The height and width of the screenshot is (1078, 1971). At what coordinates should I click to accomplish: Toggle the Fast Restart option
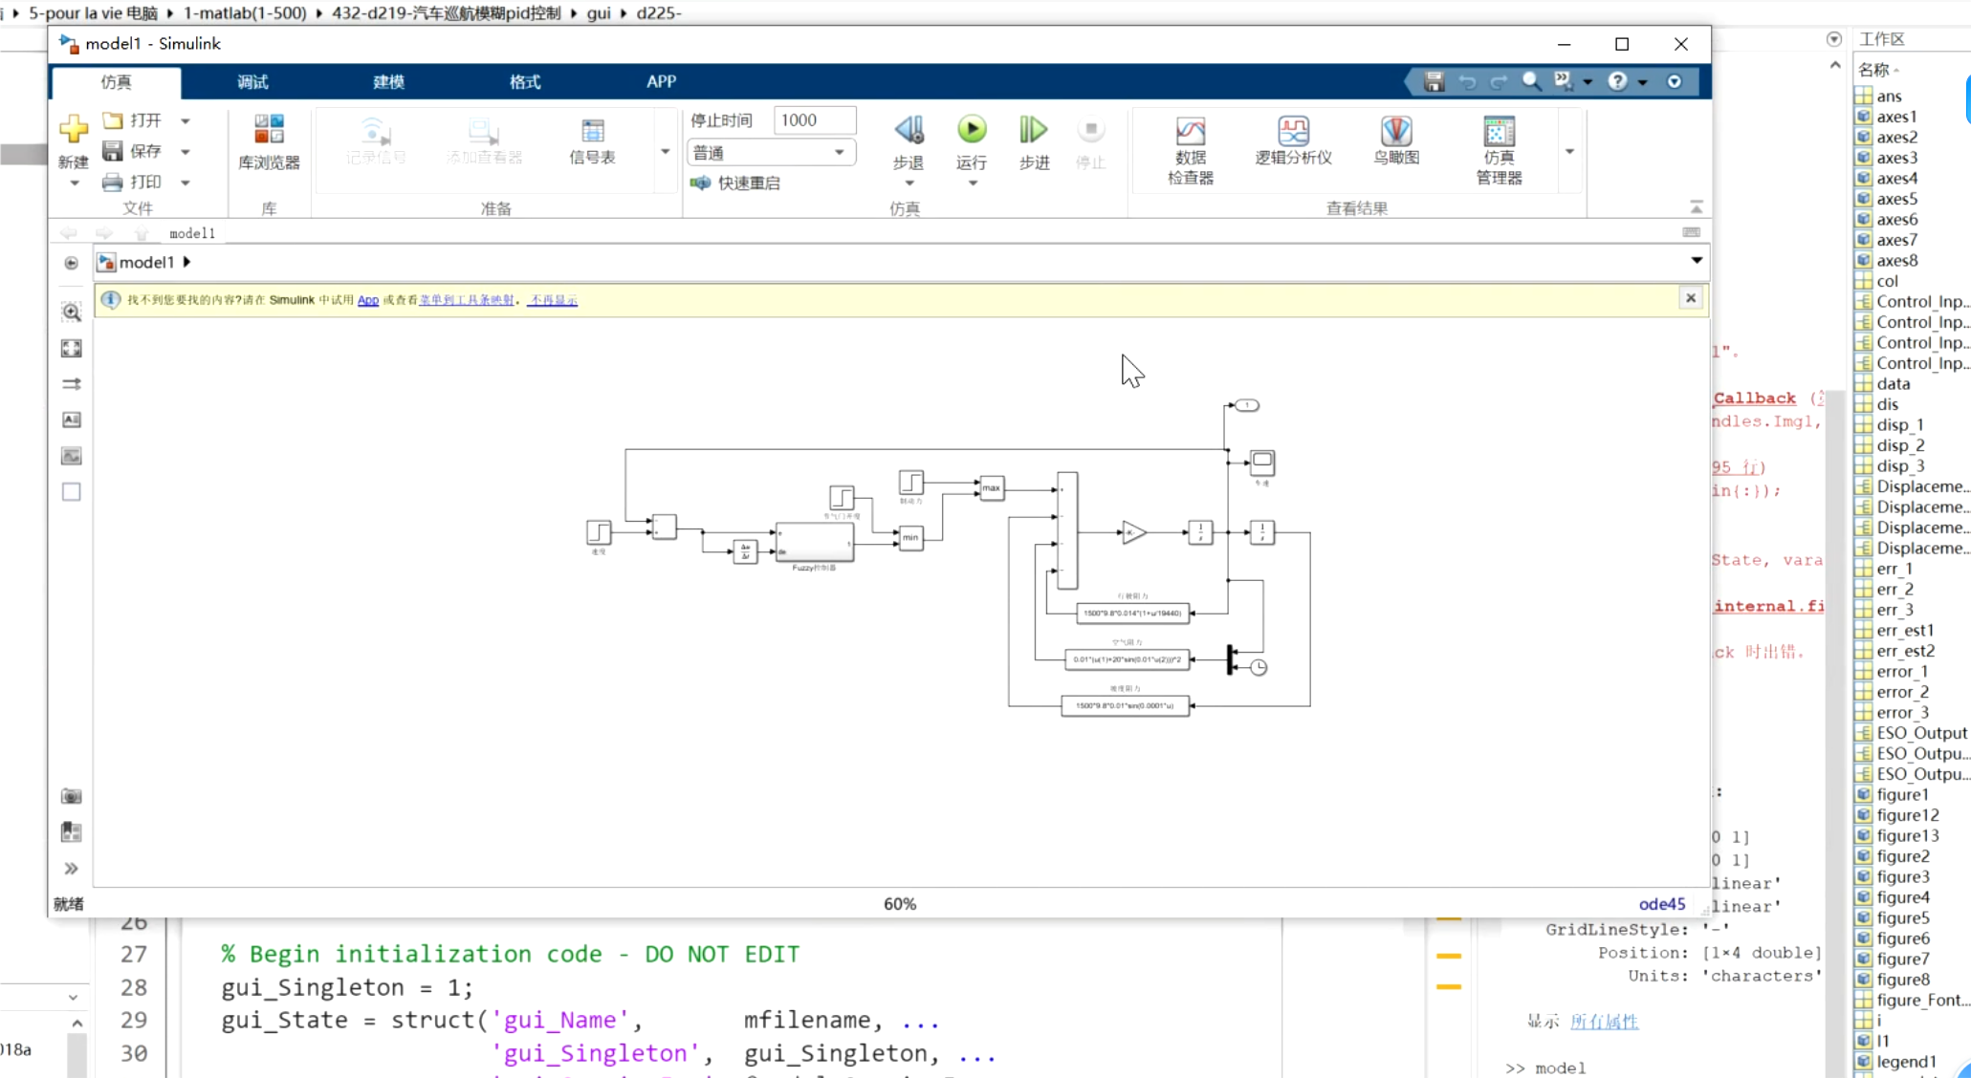pyautogui.click(x=734, y=183)
